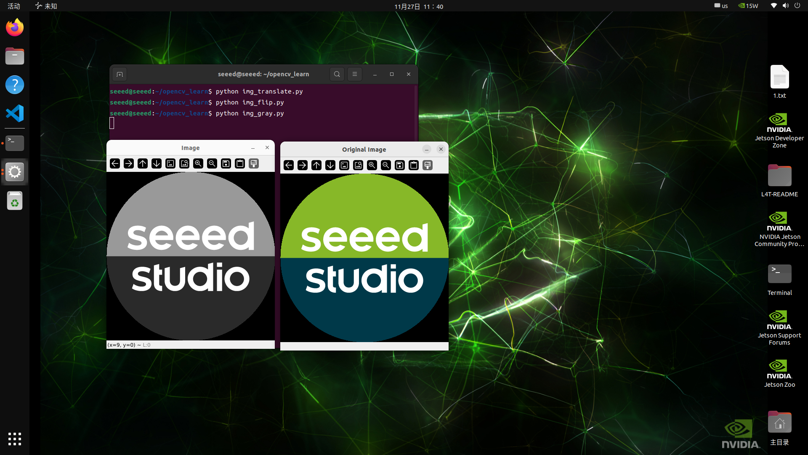808x455 pixels.
Task: Select the Jetson Support Forums shortcut
Action: [779, 328]
